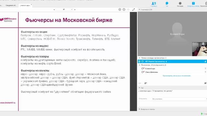Zoom in on the shared slide
The image size is (207, 116).
[x=120, y=9]
